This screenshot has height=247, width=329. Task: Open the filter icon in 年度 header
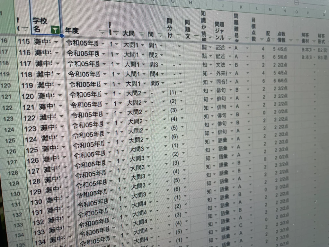tap(102, 32)
